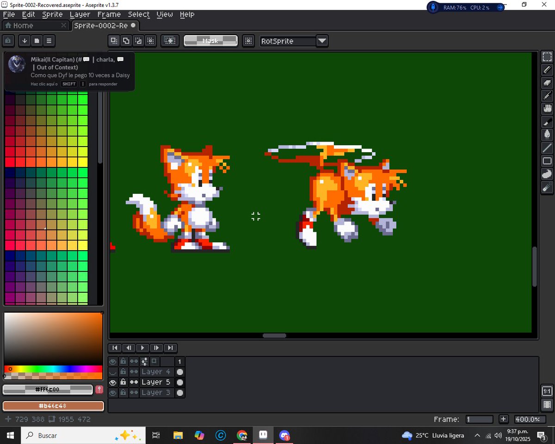The image size is (555, 444).
Task: Select the Eraser tool
Action: [x=547, y=82]
